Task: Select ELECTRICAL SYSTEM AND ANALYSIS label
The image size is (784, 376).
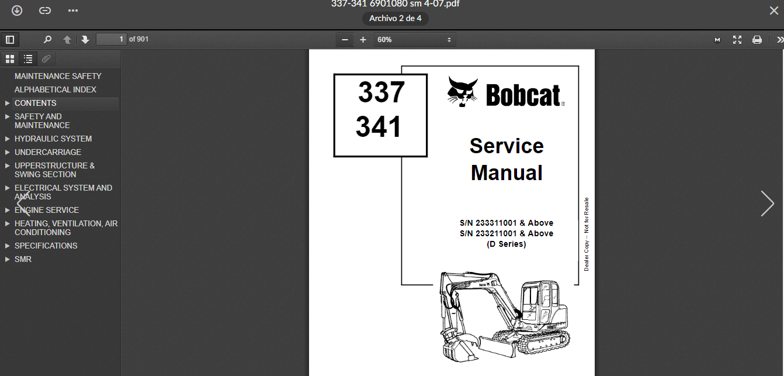Action: pos(63,192)
